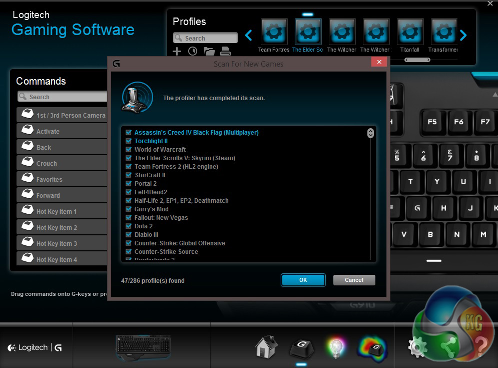This screenshot has height=368, width=498.
Task: Click the scan for games clock icon
Action: (192, 51)
